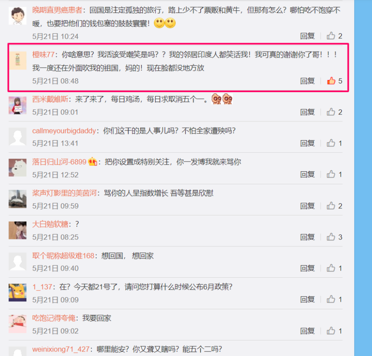Viewport: 372px width, 356px height.
Task: Unlike the highlighted comment by 橙味77
Action: tap(331, 81)
